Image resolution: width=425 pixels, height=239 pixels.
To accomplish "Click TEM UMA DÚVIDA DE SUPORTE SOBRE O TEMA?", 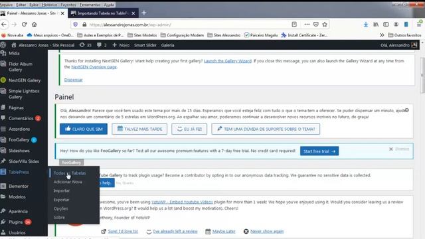I will pos(266,129).
